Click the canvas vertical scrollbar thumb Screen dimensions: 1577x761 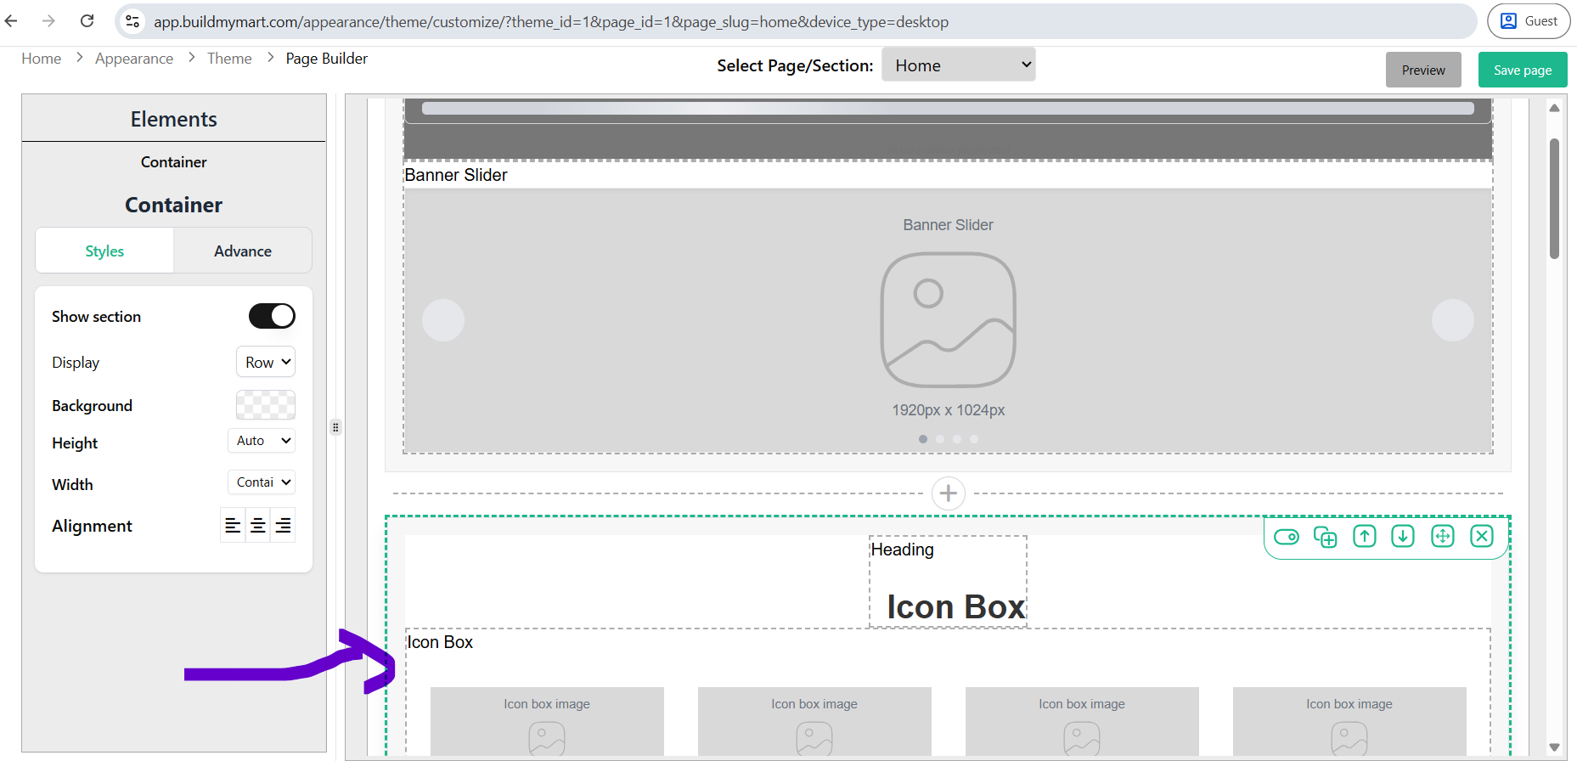[x=1554, y=198]
